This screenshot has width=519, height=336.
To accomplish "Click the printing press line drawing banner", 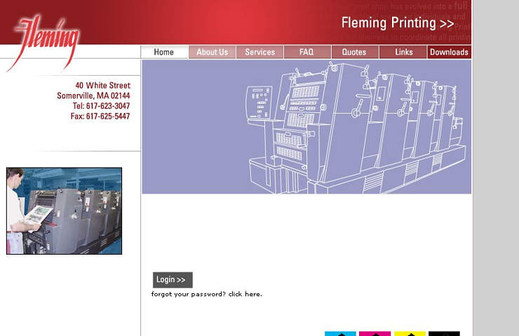I will point(306,127).
